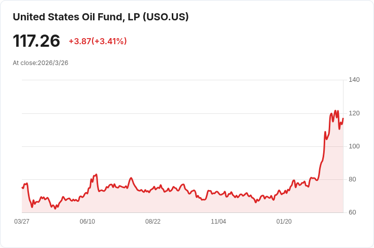Image resolution: width=374 pixels, height=248 pixels.
Task: Select the 11/04 date on x-axis
Action: pyautogui.click(x=219, y=222)
